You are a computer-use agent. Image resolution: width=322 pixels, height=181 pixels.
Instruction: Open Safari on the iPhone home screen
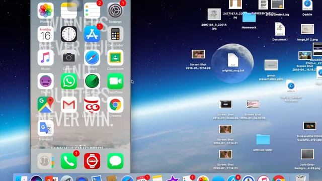[x=92, y=58]
